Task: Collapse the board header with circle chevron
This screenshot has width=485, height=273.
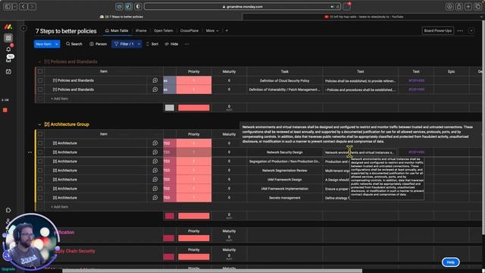Action: [471, 30]
